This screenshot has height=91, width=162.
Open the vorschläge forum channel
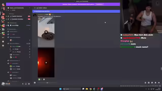click(x=15, y=25)
